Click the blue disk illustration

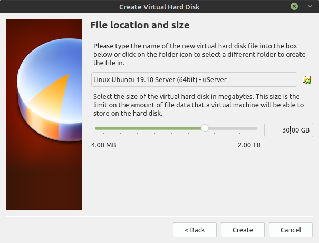49,89
